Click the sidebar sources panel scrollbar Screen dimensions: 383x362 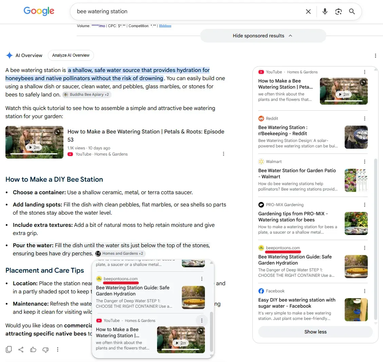coord(376,239)
